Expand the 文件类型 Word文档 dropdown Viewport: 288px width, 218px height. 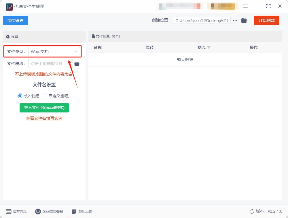(54, 52)
